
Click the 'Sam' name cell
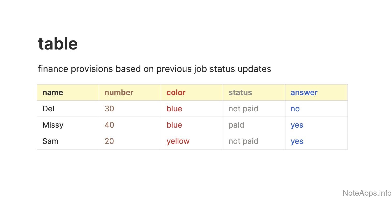[x=50, y=141]
